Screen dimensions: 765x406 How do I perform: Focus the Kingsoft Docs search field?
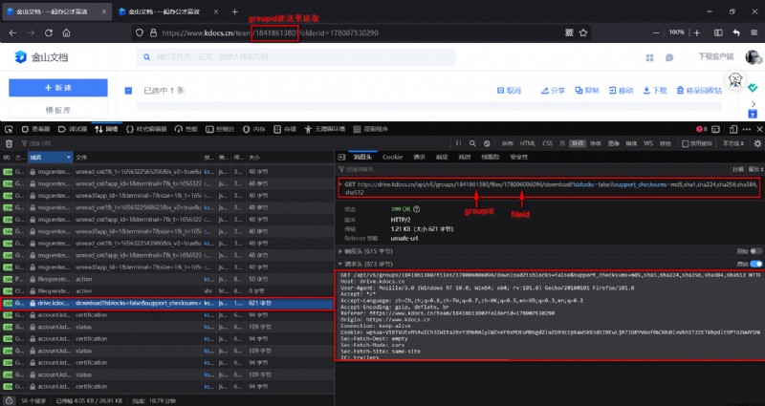(x=296, y=57)
